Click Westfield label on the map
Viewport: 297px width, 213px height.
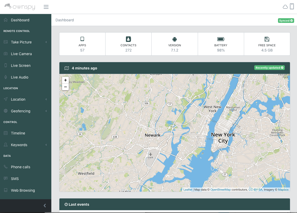pos(86,173)
